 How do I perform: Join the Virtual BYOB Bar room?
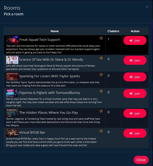(x=135, y=133)
